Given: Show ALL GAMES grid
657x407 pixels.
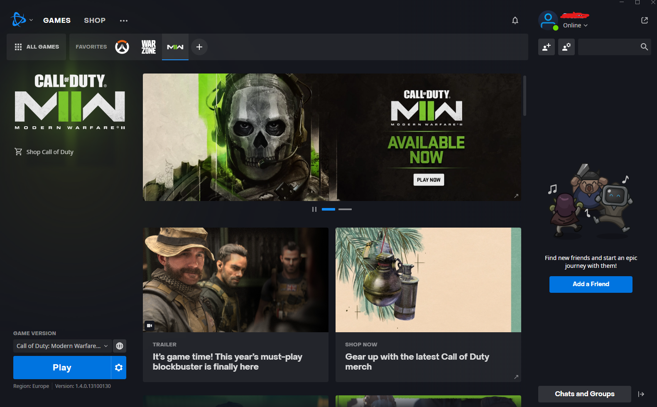Looking at the screenshot, I should 37,47.
